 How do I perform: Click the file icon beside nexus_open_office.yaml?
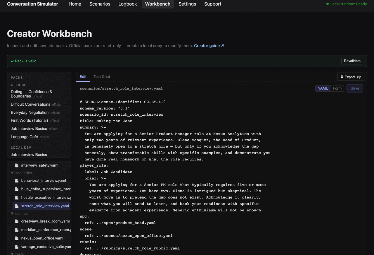(x=17, y=238)
